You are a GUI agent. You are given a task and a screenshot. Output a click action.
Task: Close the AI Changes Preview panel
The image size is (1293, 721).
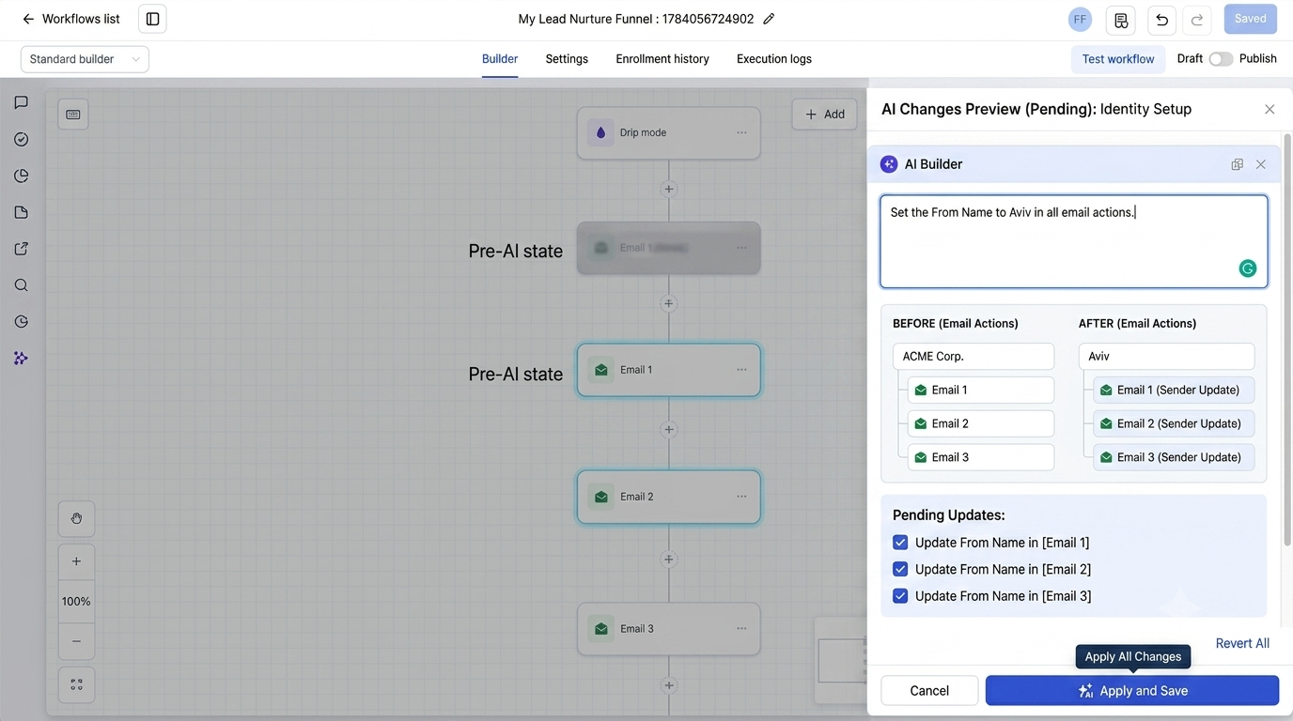click(1270, 110)
